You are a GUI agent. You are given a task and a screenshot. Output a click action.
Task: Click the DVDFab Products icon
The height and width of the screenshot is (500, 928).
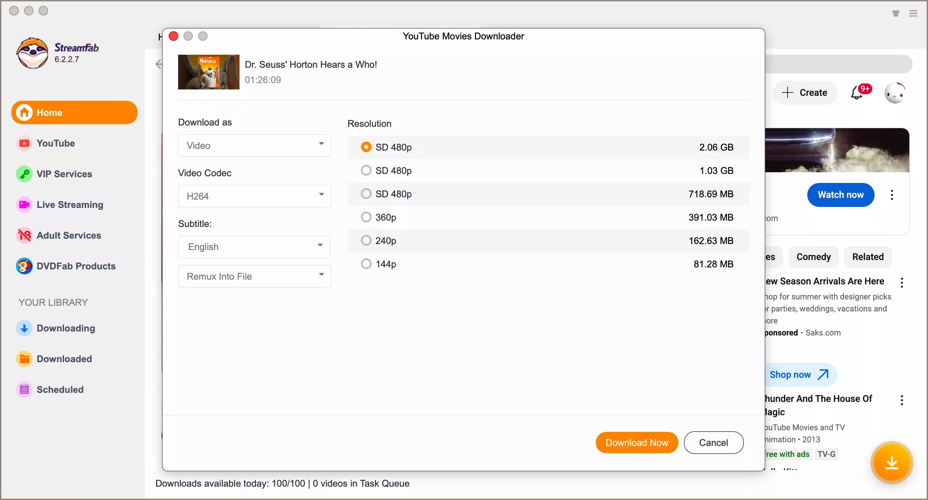coord(24,266)
